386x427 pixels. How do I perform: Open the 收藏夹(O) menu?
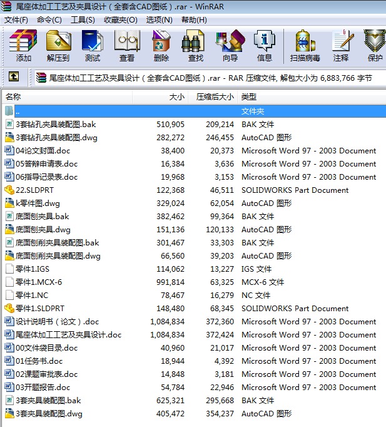121,20
